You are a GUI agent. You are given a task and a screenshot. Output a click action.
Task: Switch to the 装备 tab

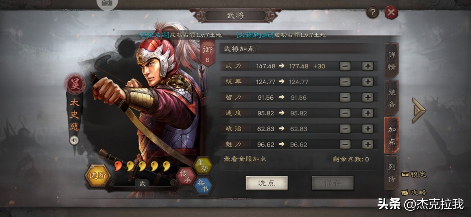(x=392, y=98)
